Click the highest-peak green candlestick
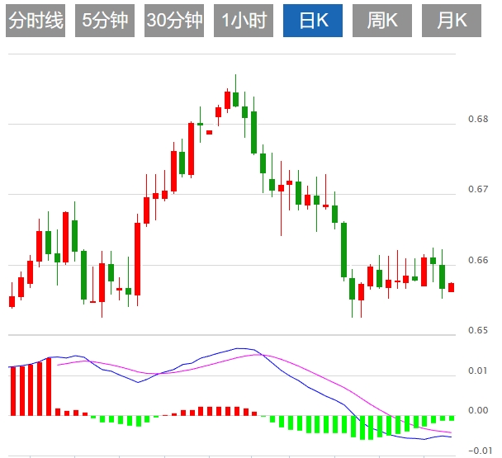 click(235, 99)
